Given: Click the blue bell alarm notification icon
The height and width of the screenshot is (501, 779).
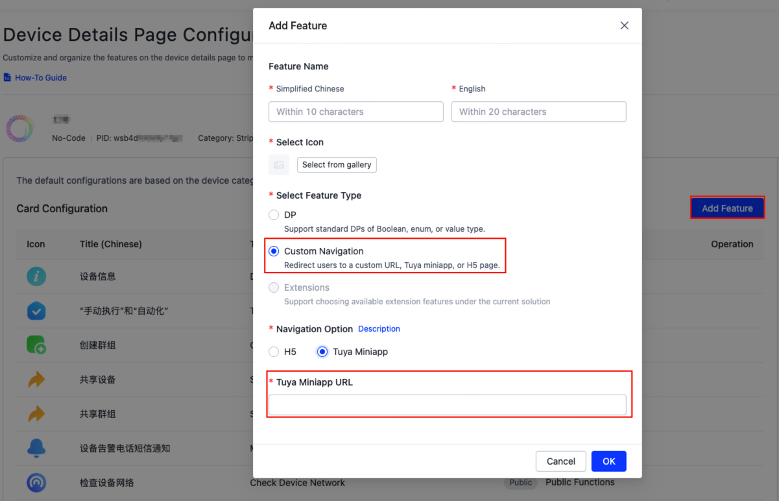Looking at the screenshot, I should coord(36,448).
